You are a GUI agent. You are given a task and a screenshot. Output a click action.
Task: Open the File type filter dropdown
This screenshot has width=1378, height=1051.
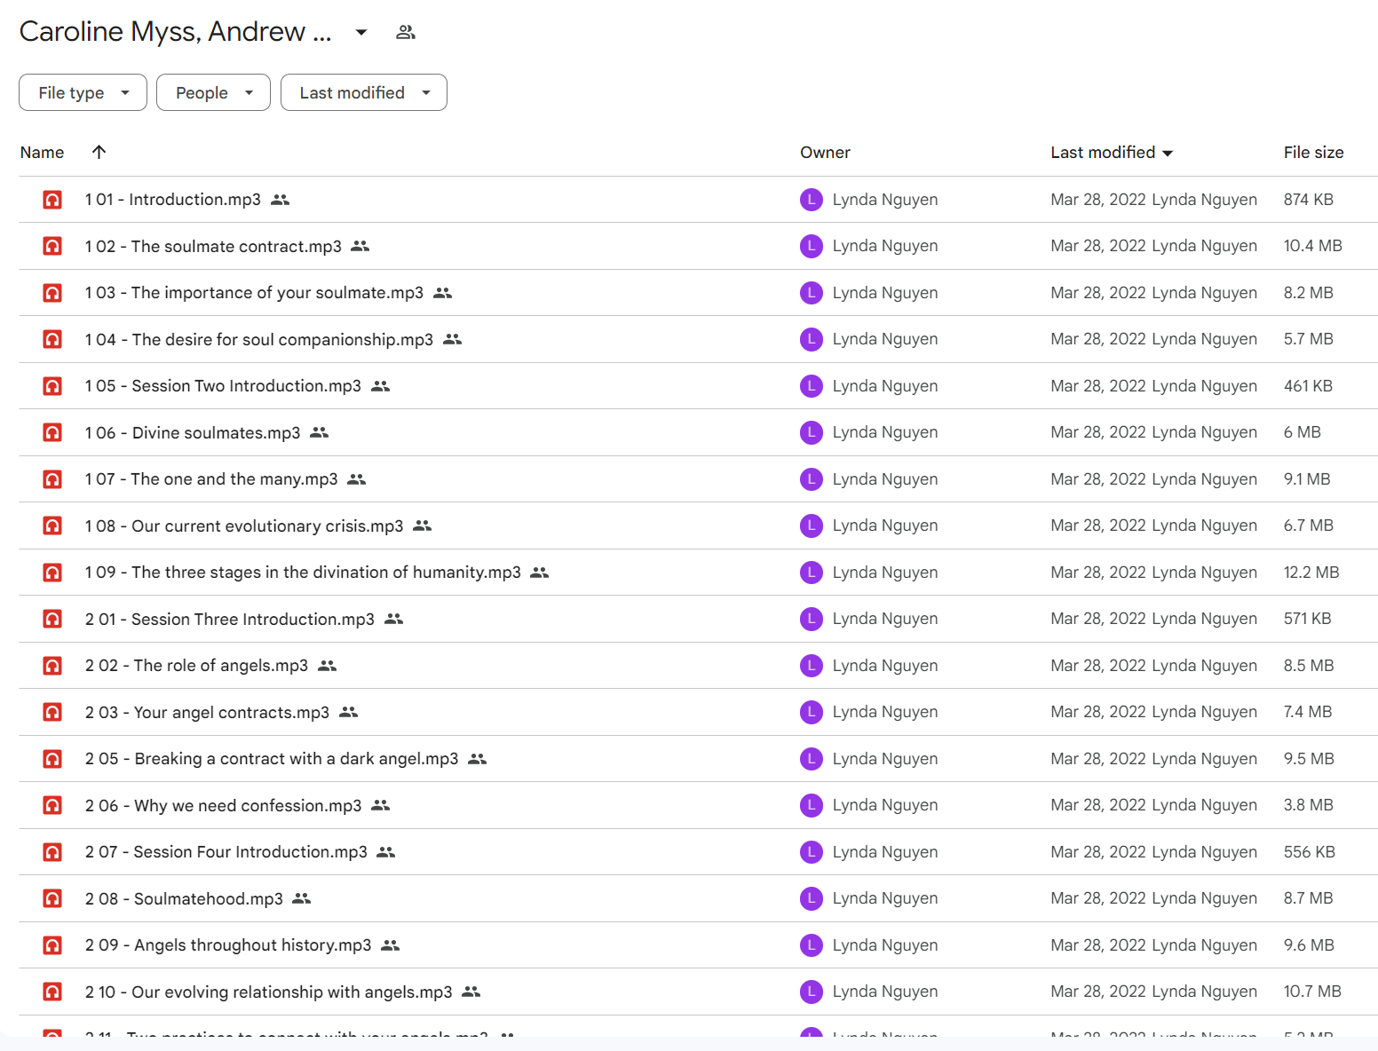coord(83,92)
